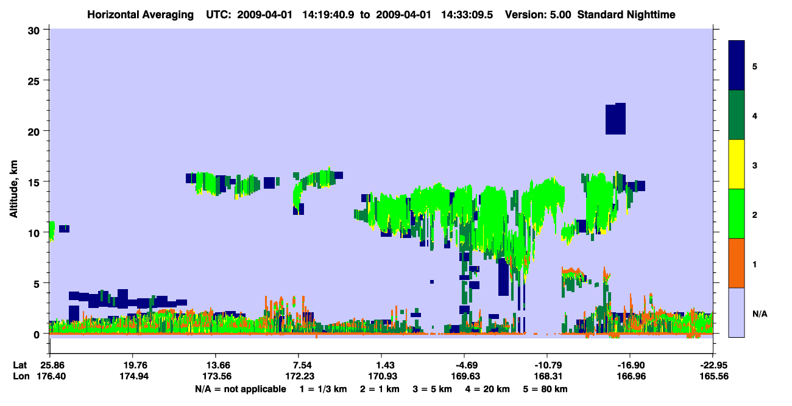
Task: Click latitude value -10.79
Action: pos(547,365)
